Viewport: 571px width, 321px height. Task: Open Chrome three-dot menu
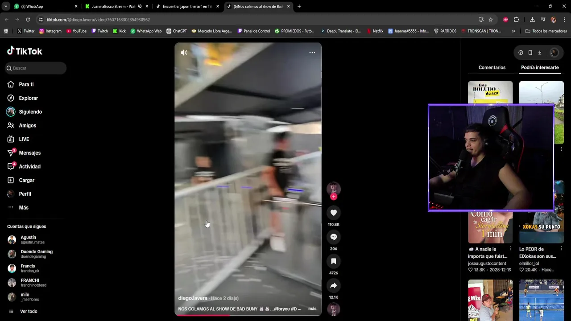coord(564,20)
